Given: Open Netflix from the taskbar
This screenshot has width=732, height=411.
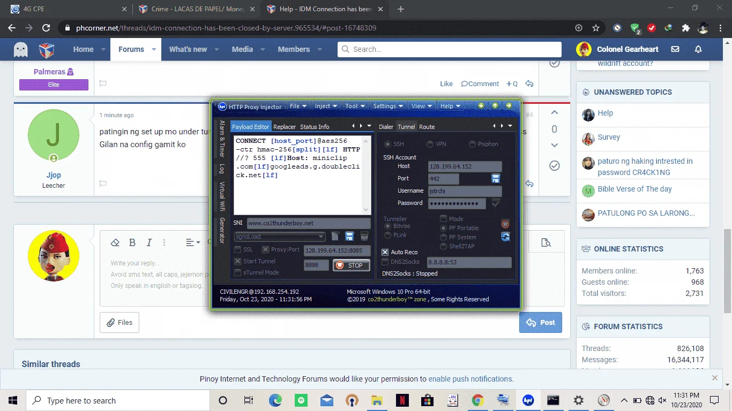Looking at the screenshot, I should point(402,400).
